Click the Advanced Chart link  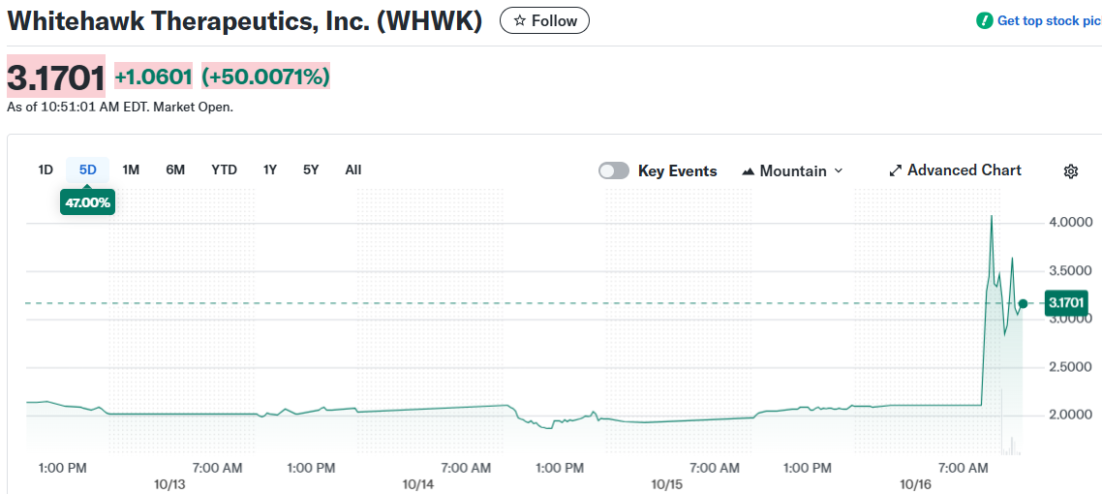(964, 170)
